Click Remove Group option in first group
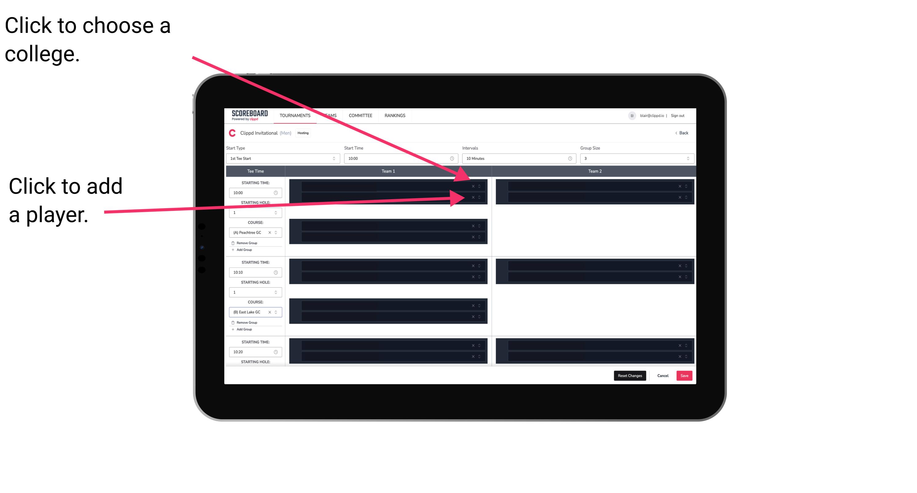Screen dimensions: 917x493 (246, 243)
